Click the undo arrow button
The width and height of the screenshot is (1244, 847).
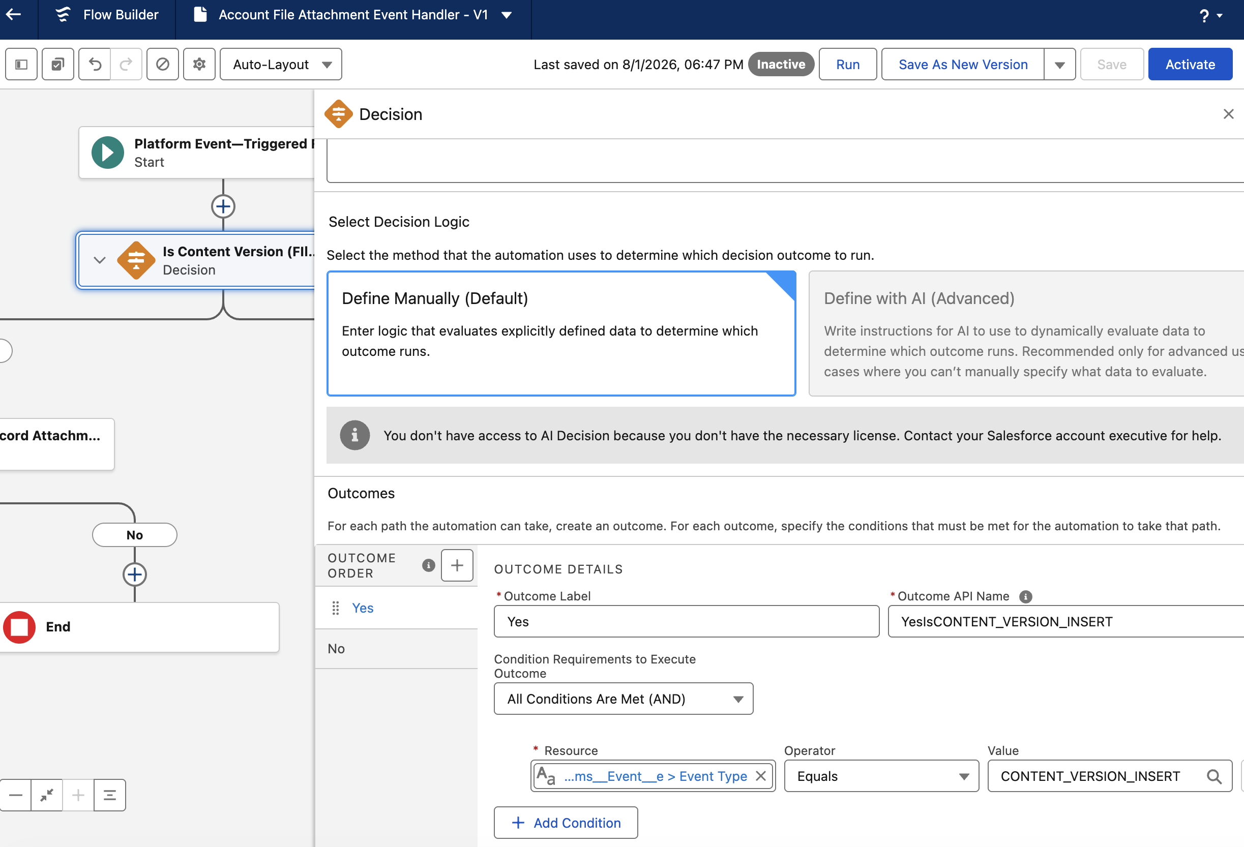[95, 64]
